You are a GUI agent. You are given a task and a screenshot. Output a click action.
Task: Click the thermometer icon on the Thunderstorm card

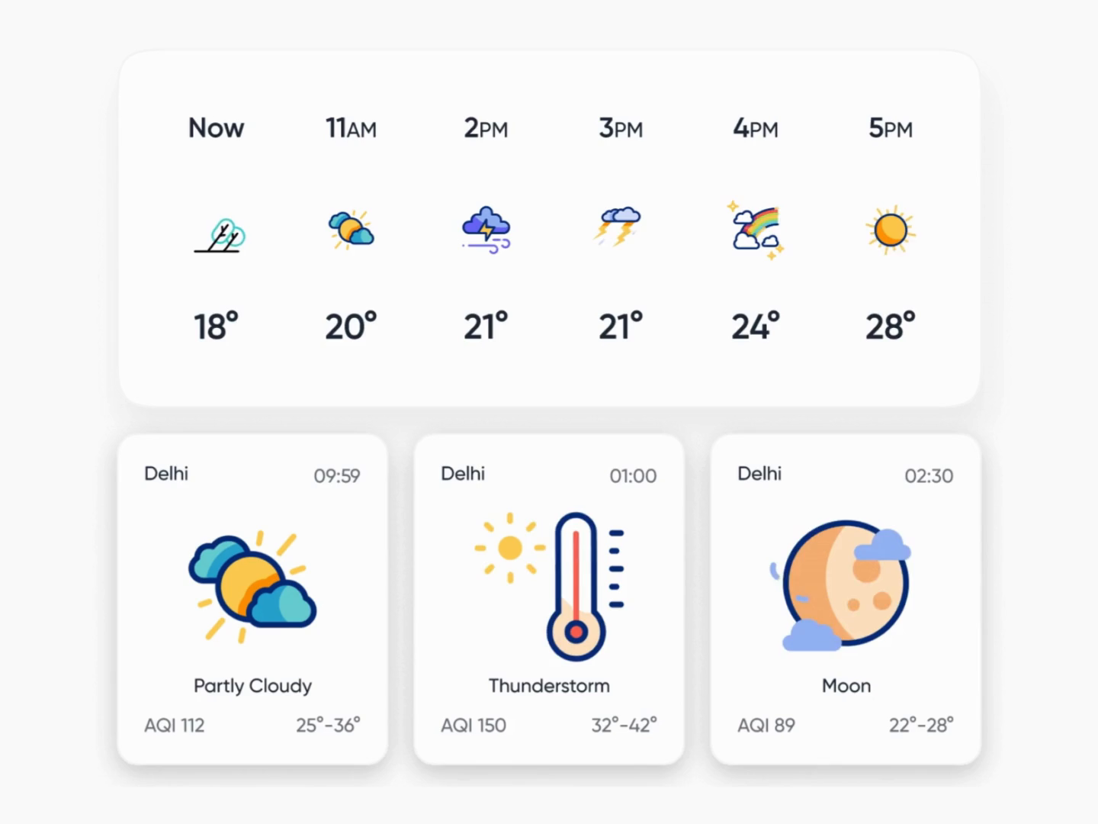tap(576, 584)
